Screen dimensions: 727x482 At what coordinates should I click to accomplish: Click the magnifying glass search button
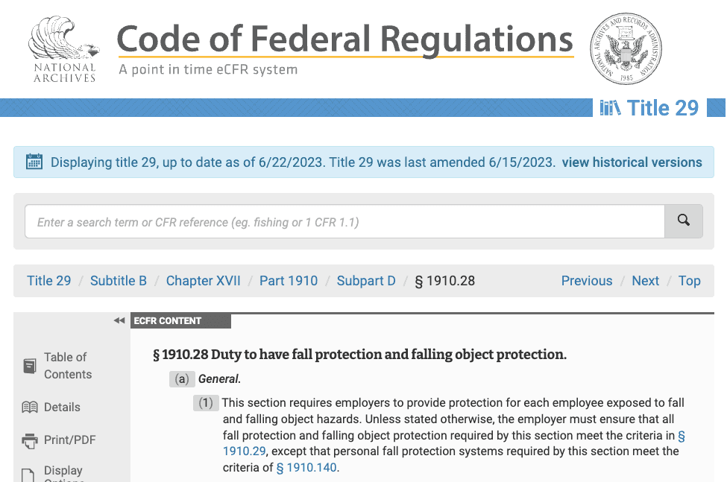684,221
